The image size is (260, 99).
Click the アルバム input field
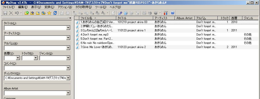click(x=35, y=48)
